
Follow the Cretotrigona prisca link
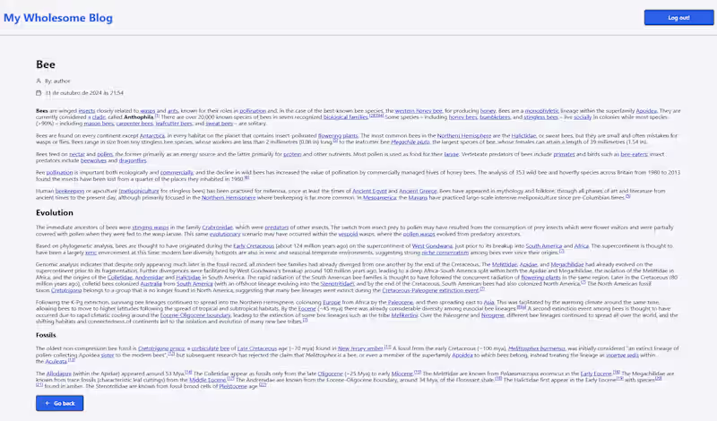tap(161, 348)
